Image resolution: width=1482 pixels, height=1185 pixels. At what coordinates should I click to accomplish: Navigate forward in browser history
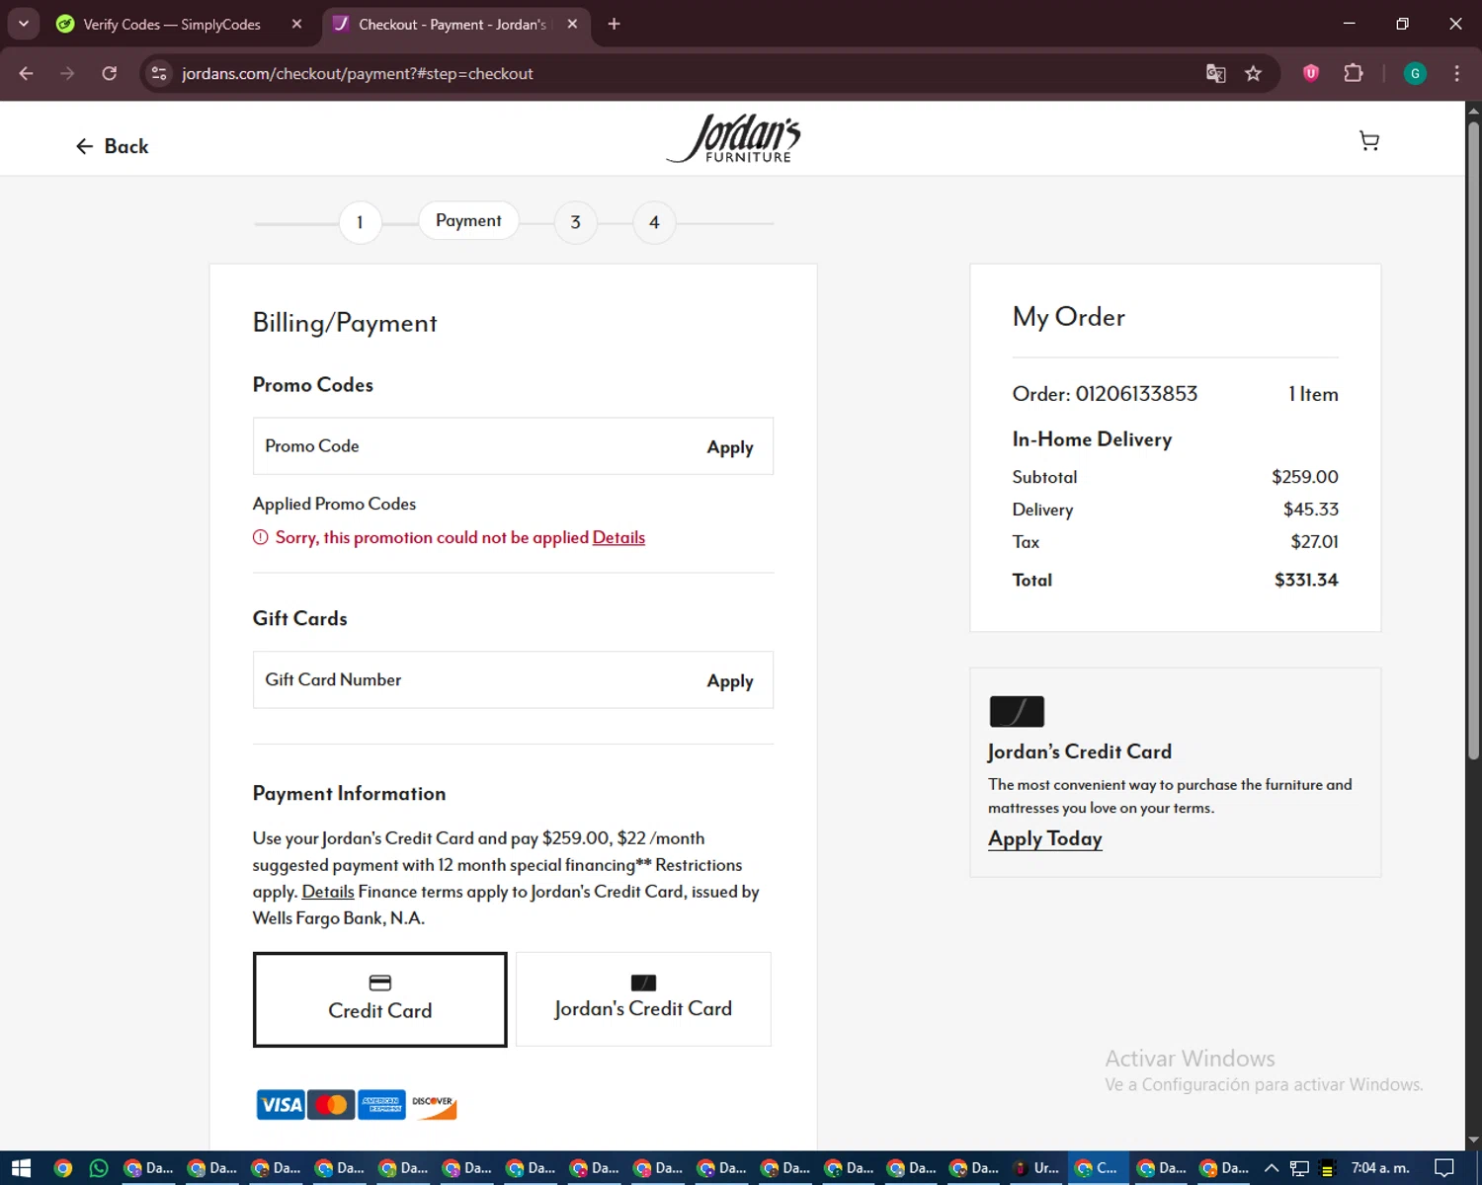coord(67,73)
